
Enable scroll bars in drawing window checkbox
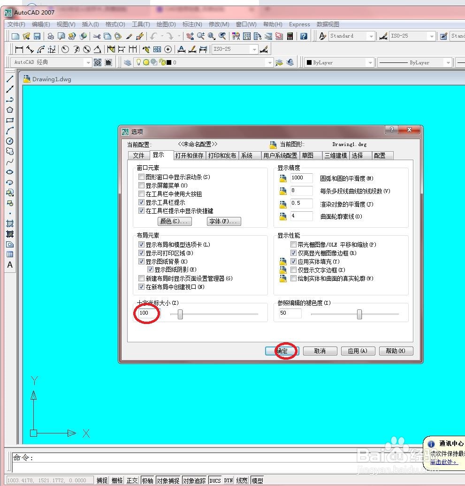pyautogui.click(x=141, y=177)
